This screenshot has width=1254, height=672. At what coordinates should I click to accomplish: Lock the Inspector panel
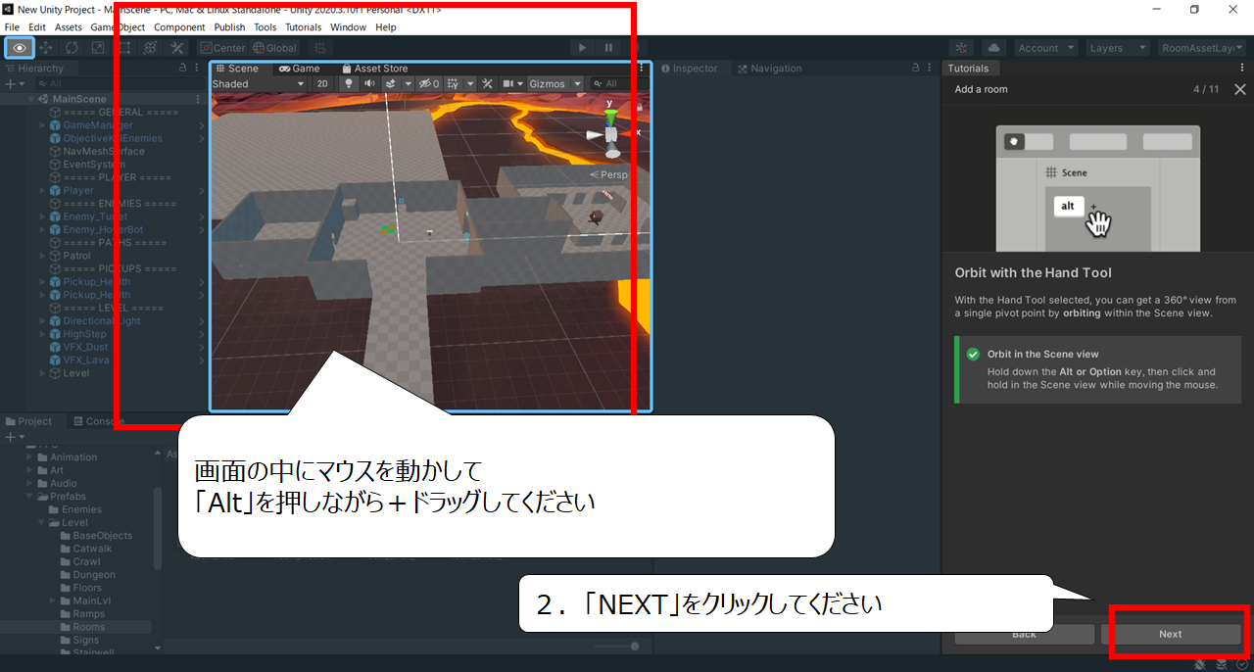pyautogui.click(x=915, y=69)
